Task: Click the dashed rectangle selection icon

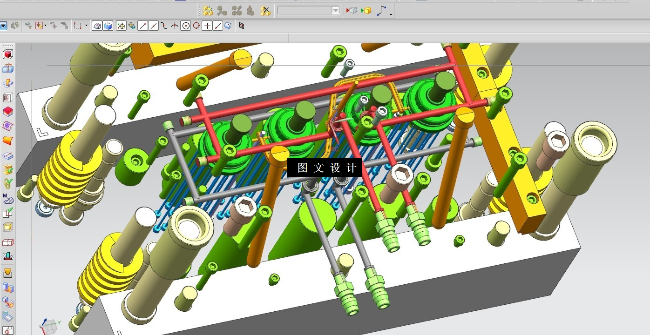Action: tap(78, 26)
